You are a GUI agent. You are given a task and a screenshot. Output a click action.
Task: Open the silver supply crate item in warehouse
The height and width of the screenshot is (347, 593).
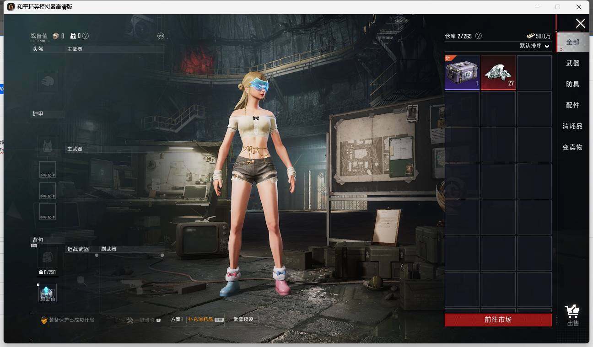click(x=462, y=73)
